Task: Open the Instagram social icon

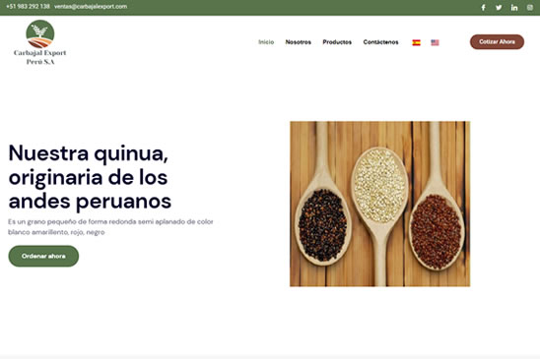Action: pos(530,8)
